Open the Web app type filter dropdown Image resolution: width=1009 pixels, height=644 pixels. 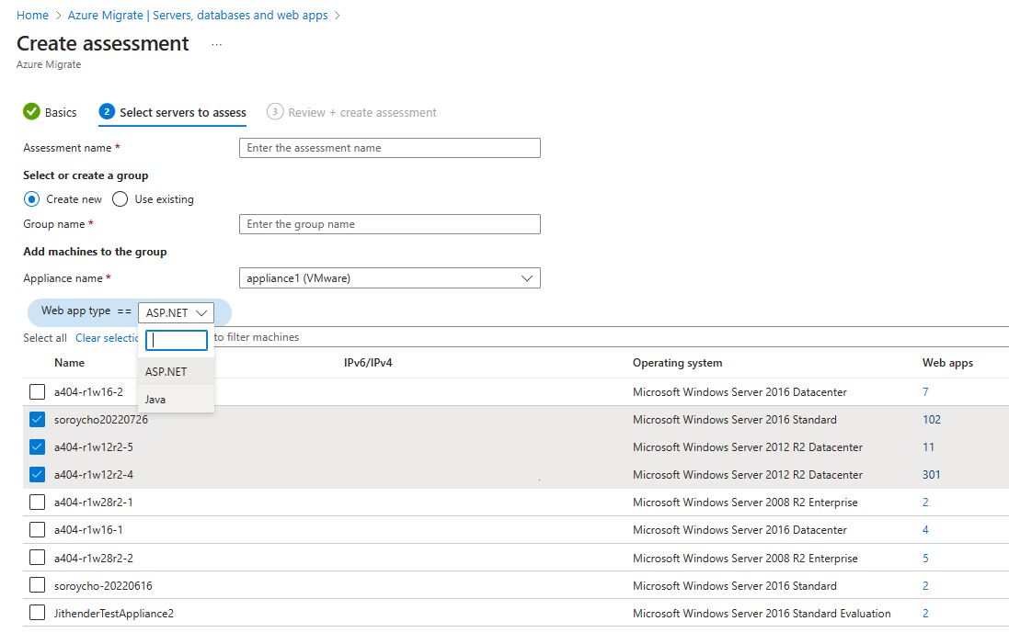click(x=176, y=311)
